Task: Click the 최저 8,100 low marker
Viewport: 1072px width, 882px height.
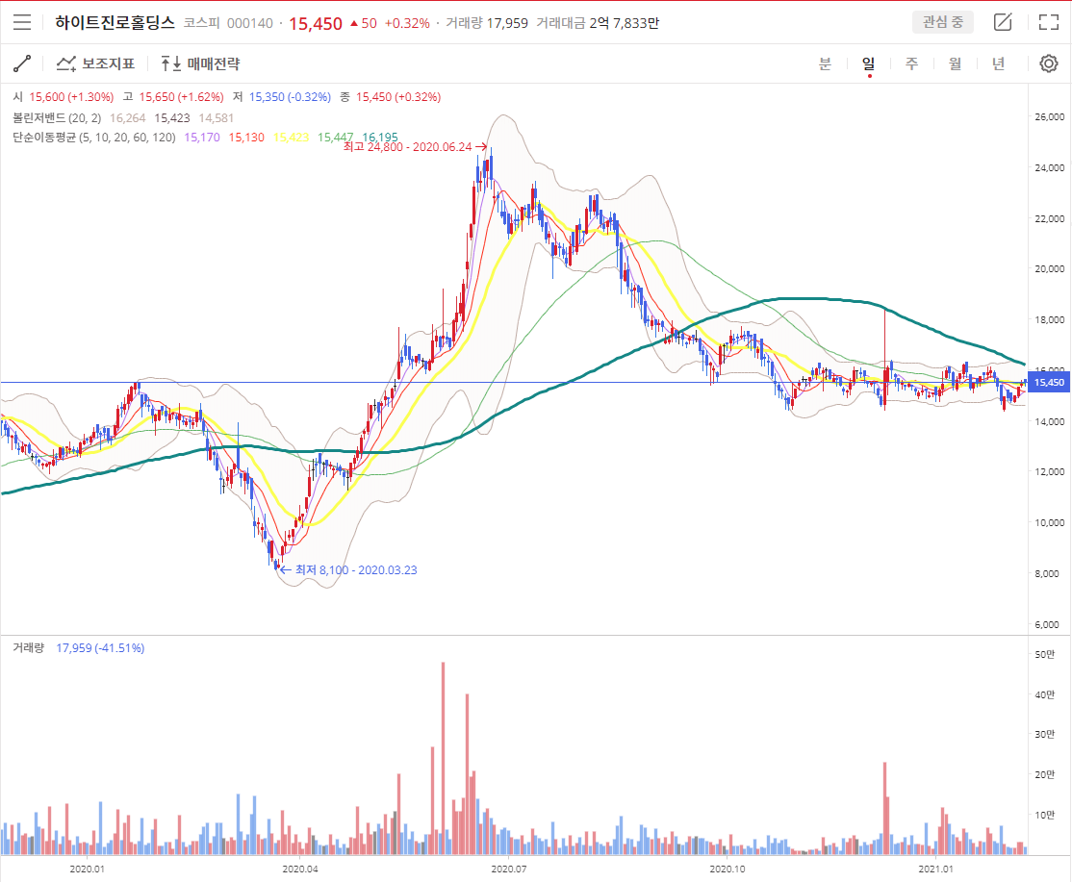Action: [x=348, y=569]
